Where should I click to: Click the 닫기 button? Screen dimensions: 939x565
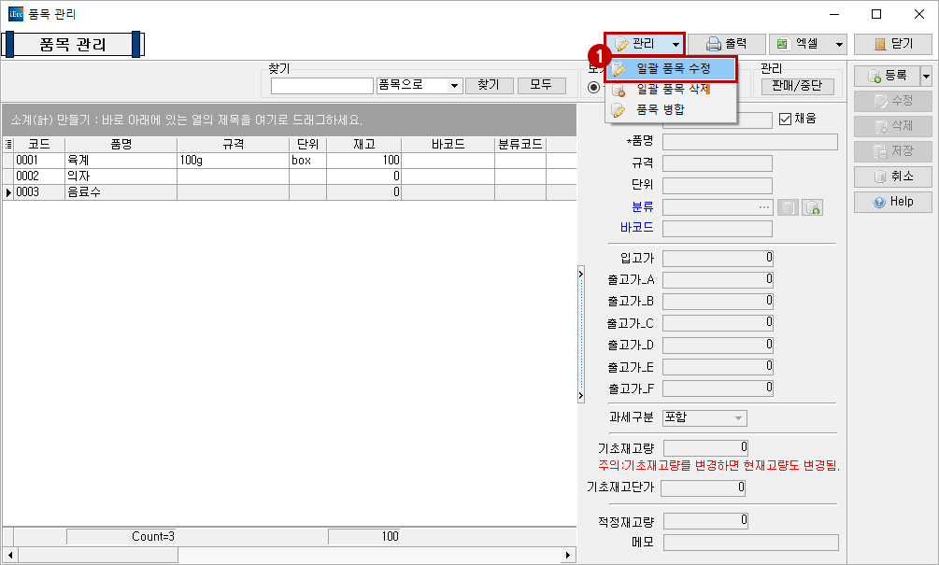point(893,44)
